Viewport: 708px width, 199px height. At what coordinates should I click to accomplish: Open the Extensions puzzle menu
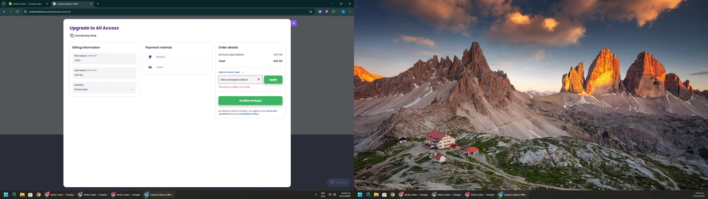click(x=333, y=11)
